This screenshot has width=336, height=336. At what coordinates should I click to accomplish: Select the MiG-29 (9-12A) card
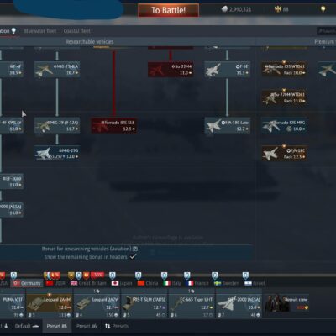(x=57, y=125)
